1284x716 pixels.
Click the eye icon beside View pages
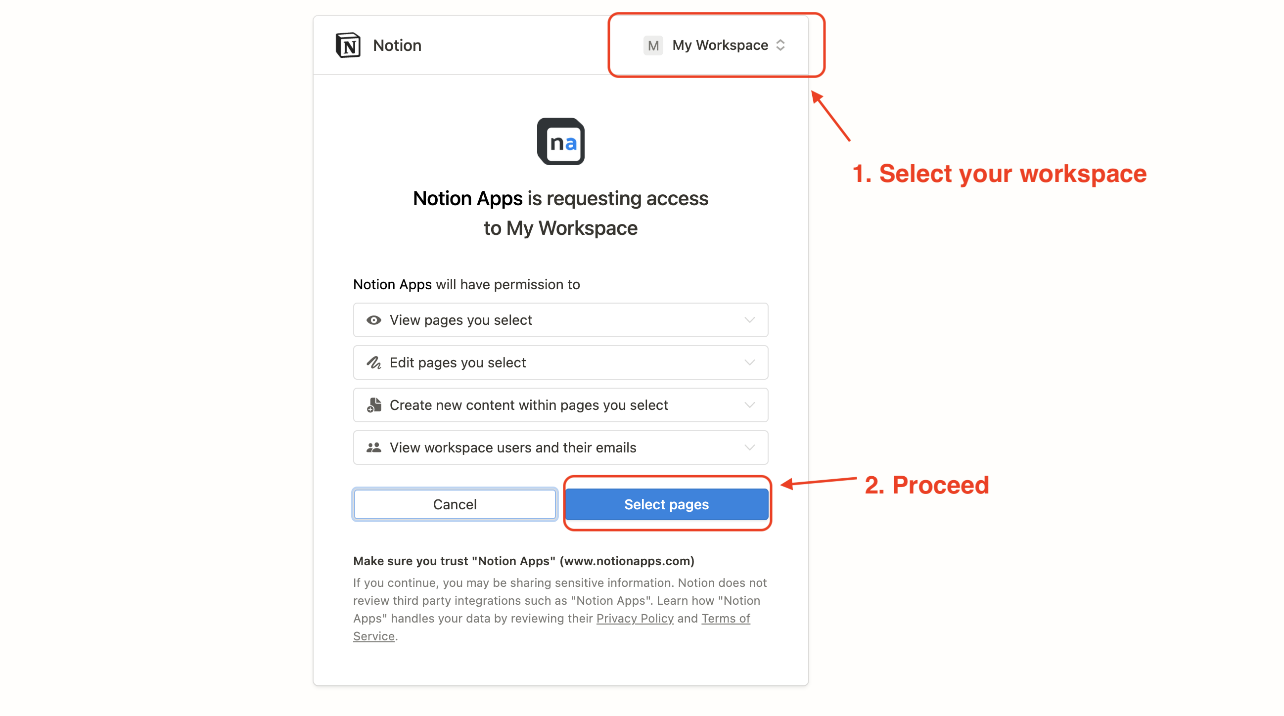[374, 320]
